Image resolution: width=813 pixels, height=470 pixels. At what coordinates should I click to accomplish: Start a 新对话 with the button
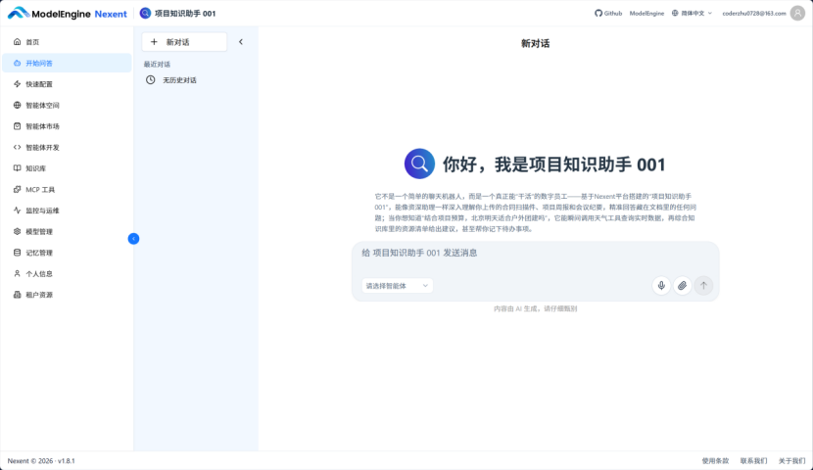184,42
